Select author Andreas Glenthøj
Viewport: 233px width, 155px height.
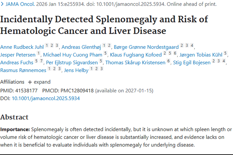click(82, 47)
